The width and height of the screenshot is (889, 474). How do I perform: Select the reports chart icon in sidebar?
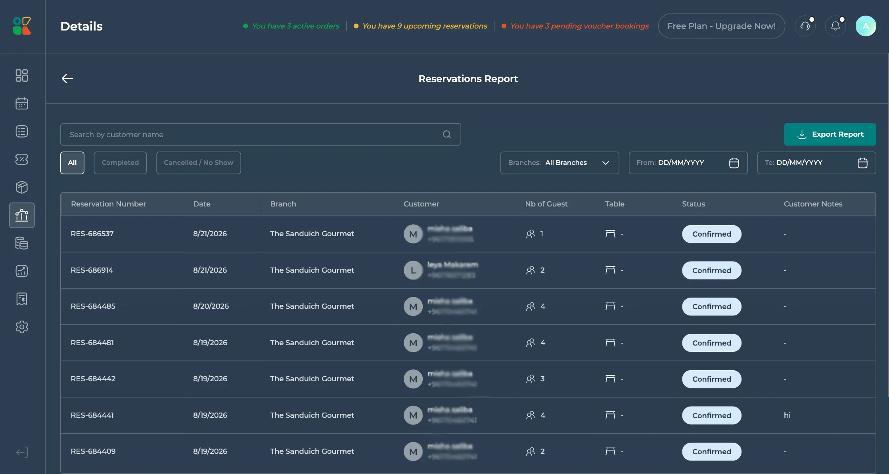click(22, 215)
